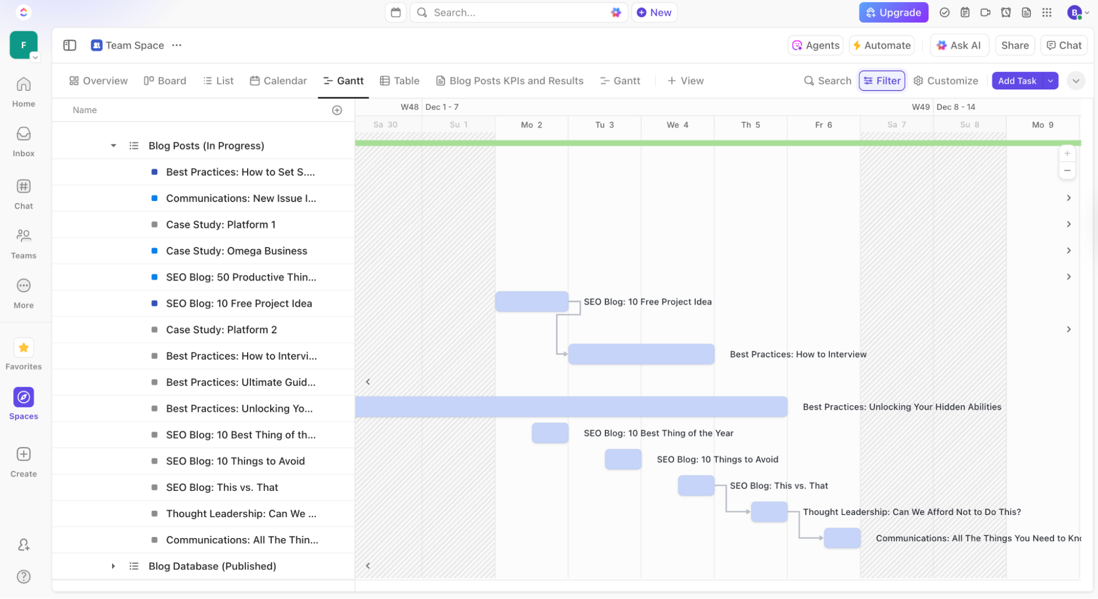Switch to the Board tab
Image resolution: width=1098 pixels, height=599 pixels.
click(165, 81)
